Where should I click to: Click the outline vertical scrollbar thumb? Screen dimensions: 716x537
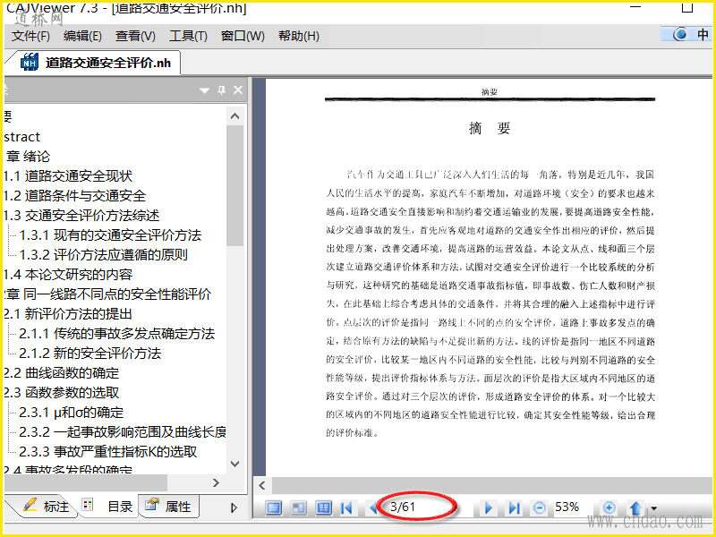(234, 185)
